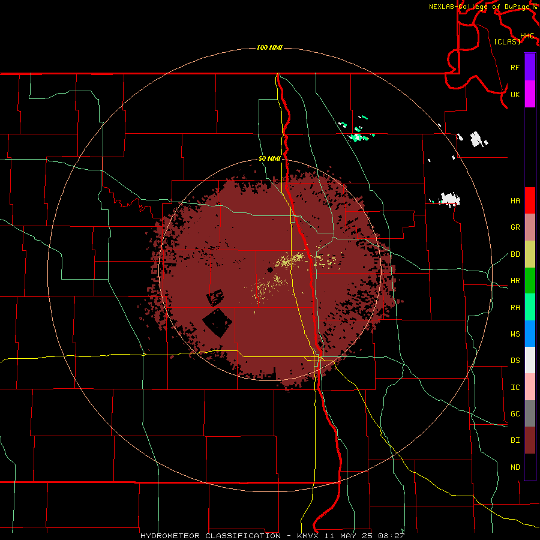Click the white dry snow echo near HA

[450, 199]
